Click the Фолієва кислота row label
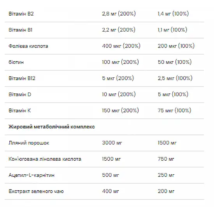Screen dimensions: 214x214 click(x=28, y=46)
